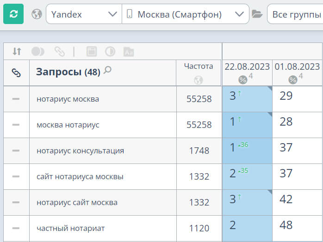Click 01.08.2023 position 29 cell
The height and width of the screenshot is (242, 323).
tap(297, 99)
